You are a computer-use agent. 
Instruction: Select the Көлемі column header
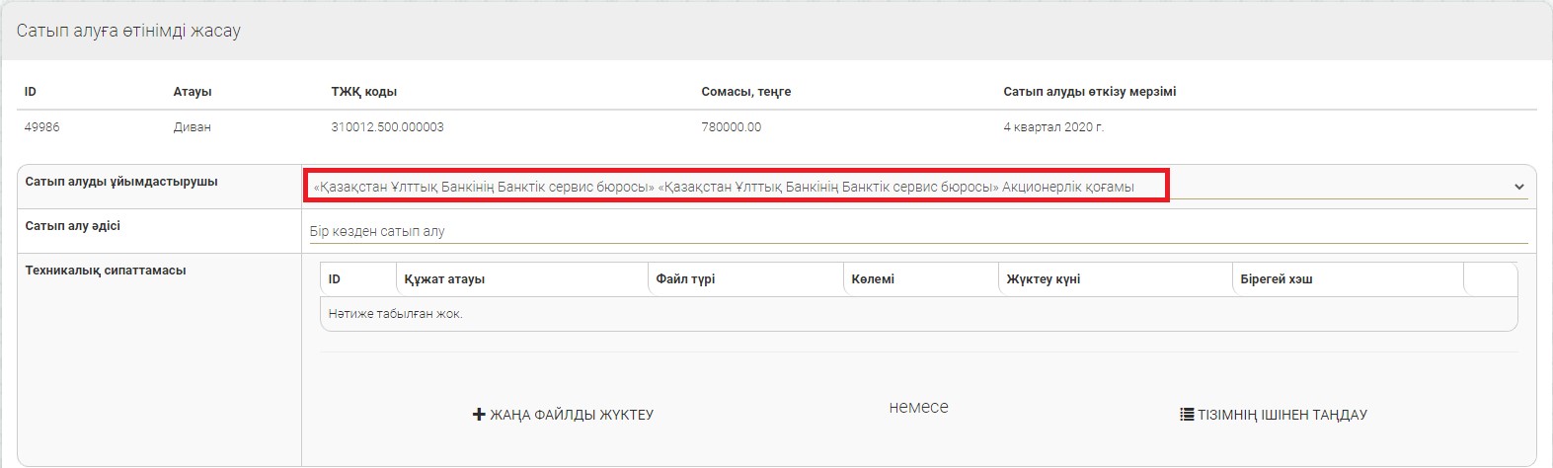click(873, 279)
